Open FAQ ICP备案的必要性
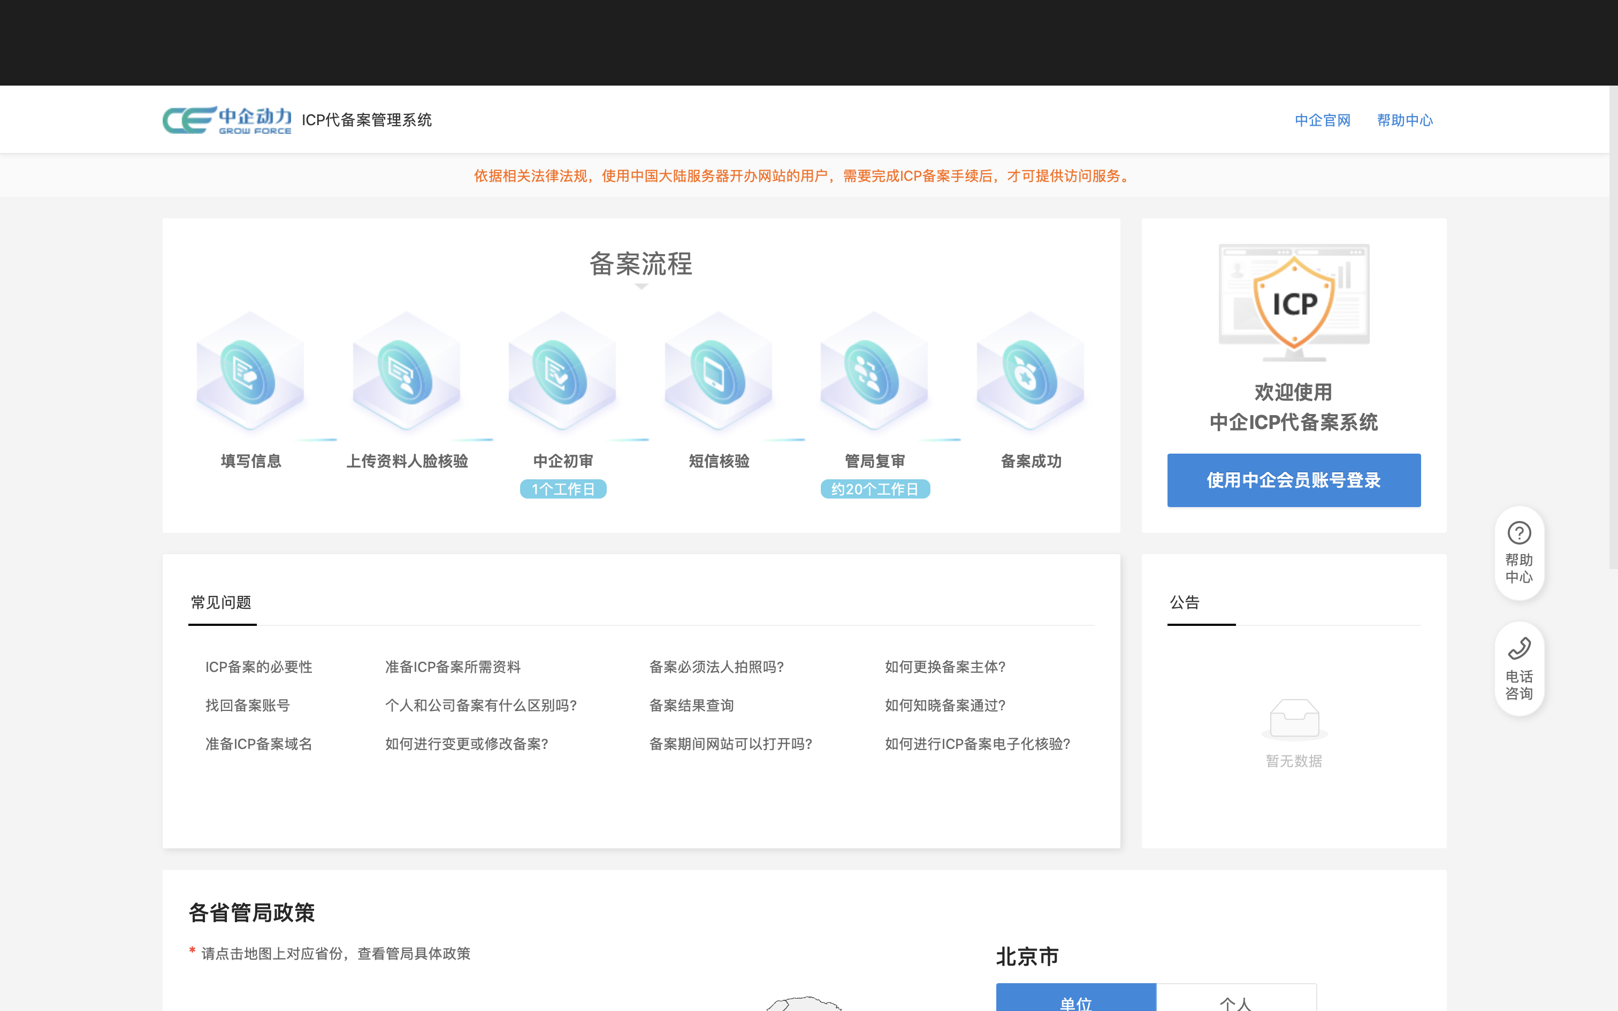The image size is (1618, 1011). [x=259, y=667]
